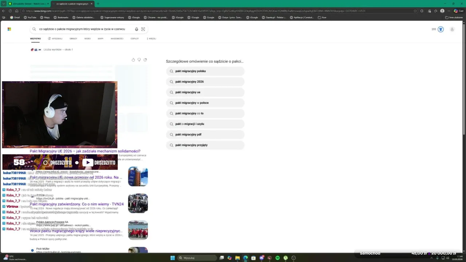
Task: Switch to the MAPY tab
Action: point(100,39)
